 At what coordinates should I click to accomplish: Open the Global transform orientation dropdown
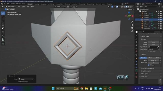coord(58,7)
